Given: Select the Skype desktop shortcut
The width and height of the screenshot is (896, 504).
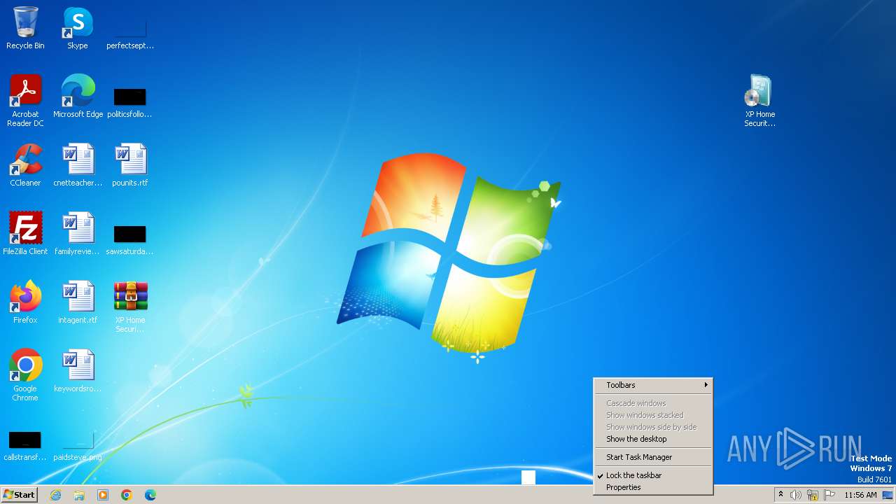Looking at the screenshot, I should 78,28.
